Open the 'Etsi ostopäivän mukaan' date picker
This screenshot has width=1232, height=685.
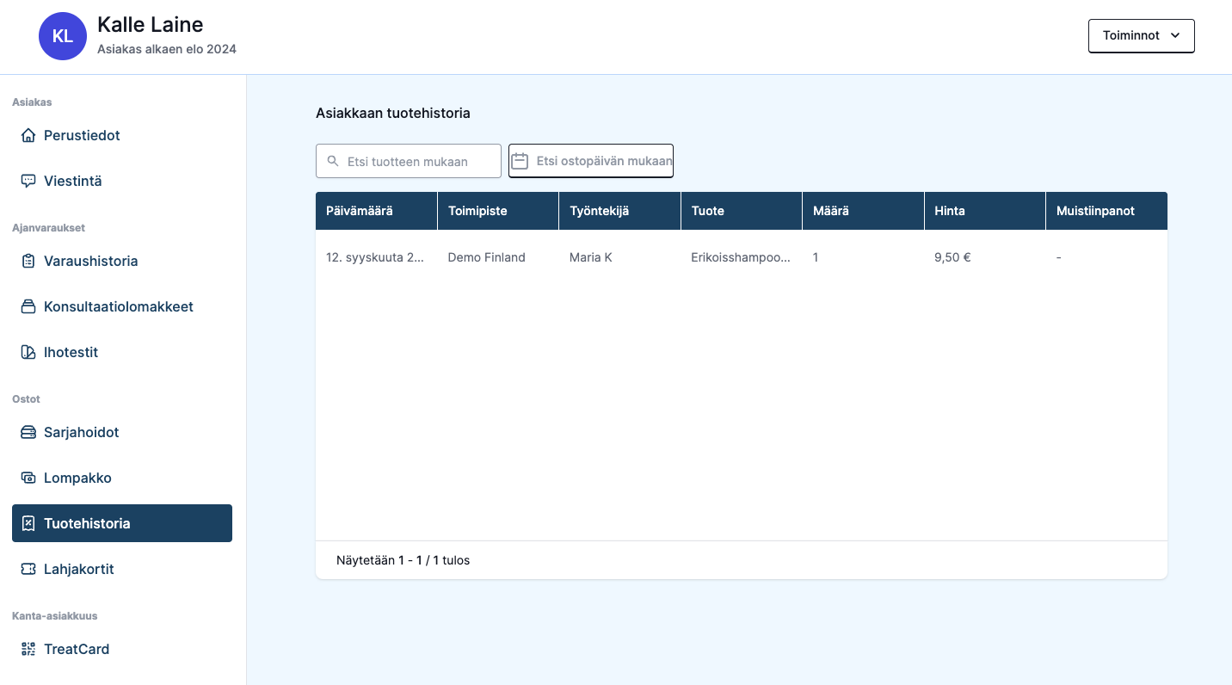pos(591,161)
